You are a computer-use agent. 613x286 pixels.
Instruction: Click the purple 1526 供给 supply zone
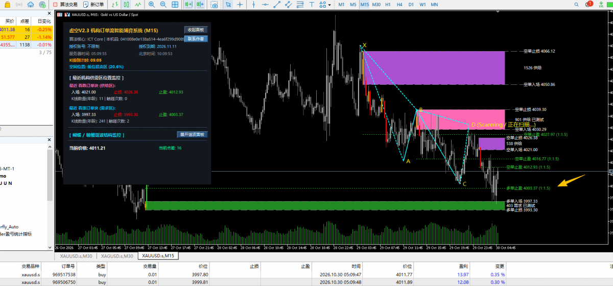click(433, 67)
